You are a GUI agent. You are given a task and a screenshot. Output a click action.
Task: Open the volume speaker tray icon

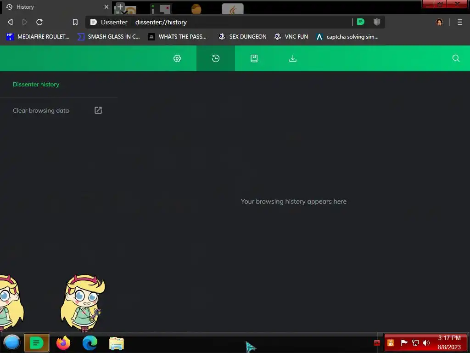(426, 342)
